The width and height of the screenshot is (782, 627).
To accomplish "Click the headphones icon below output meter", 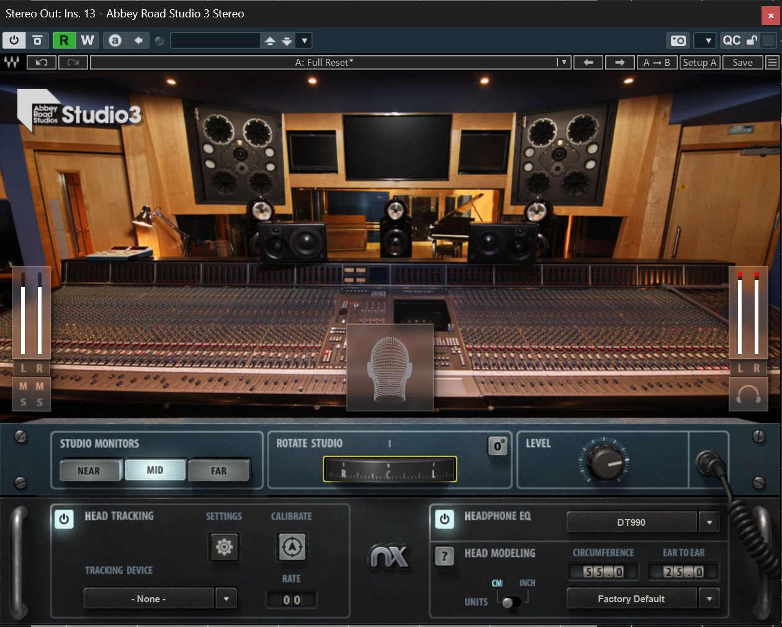I will click(x=748, y=395).
